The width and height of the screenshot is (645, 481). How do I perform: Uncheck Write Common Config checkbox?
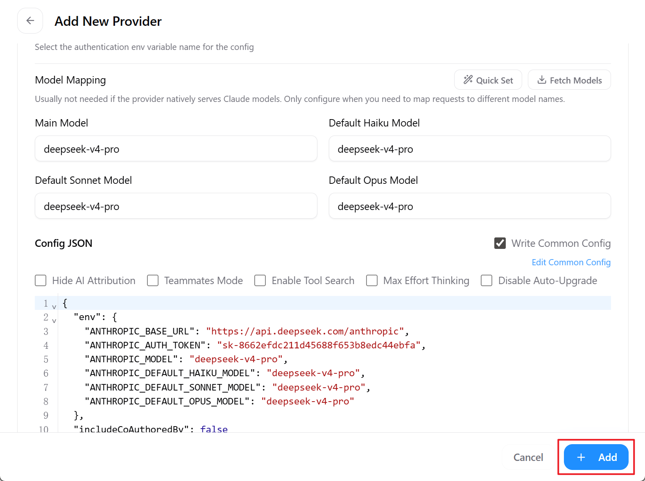(500, 243)
